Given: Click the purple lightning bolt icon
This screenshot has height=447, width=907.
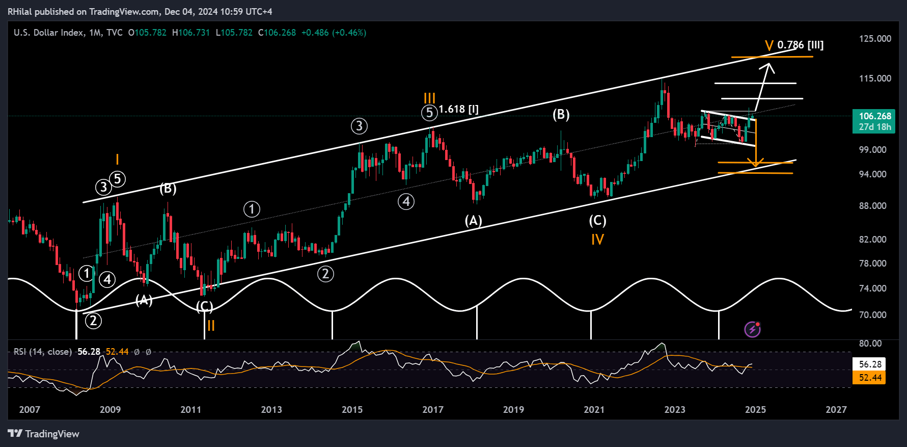Looking at the screenshot, I should coord(752,329).
